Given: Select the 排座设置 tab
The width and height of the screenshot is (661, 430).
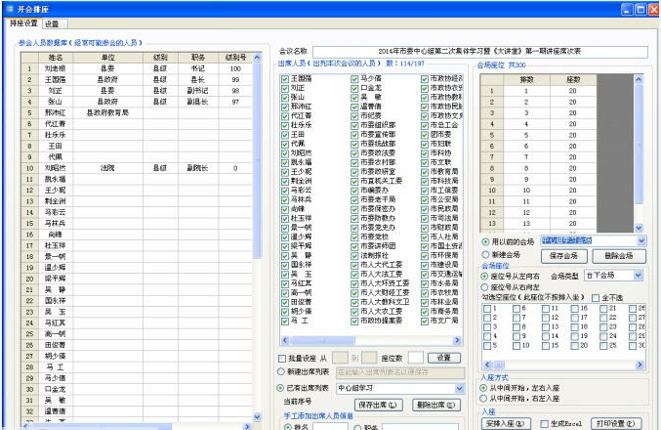Looking at the screenshot, I should pyautogui.click(x=23, y=23).
